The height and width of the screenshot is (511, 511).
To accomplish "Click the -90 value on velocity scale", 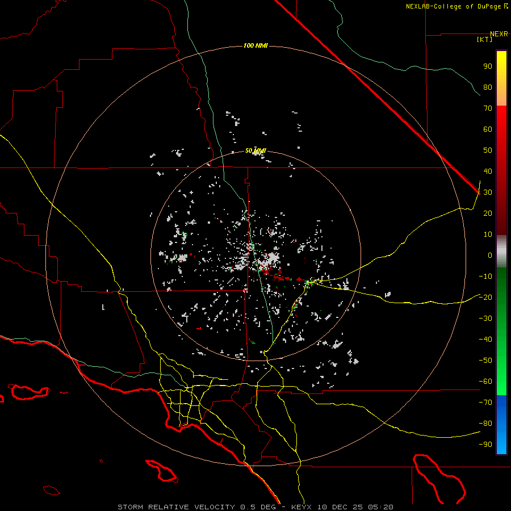I will pyautogui.click(x=485, y=444).
